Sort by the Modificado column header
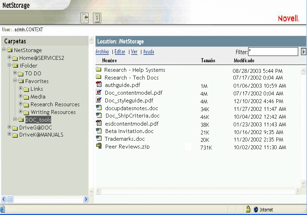This screenshot has height=215, width=307. coord(244,61)
